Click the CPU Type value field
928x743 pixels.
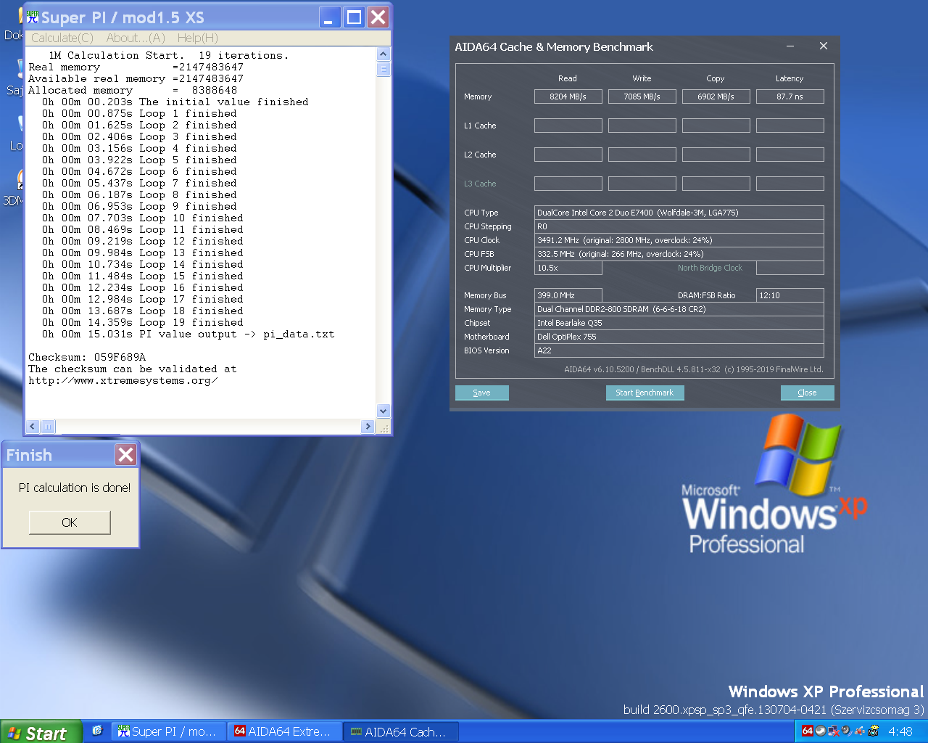679,213
